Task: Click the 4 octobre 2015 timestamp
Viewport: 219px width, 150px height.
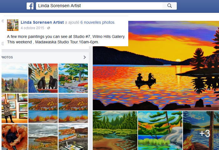Action: [33, 28]
